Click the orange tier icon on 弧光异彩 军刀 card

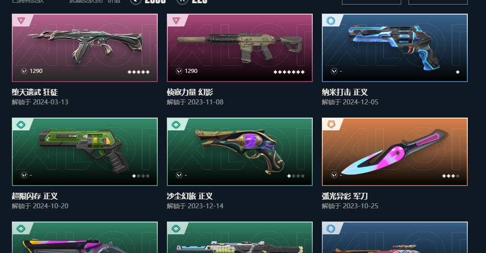331,124
